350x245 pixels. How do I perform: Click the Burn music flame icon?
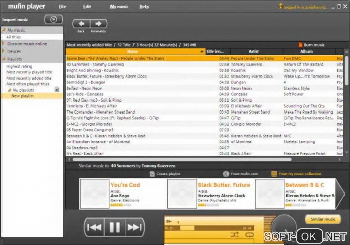(x=300, y=45)
